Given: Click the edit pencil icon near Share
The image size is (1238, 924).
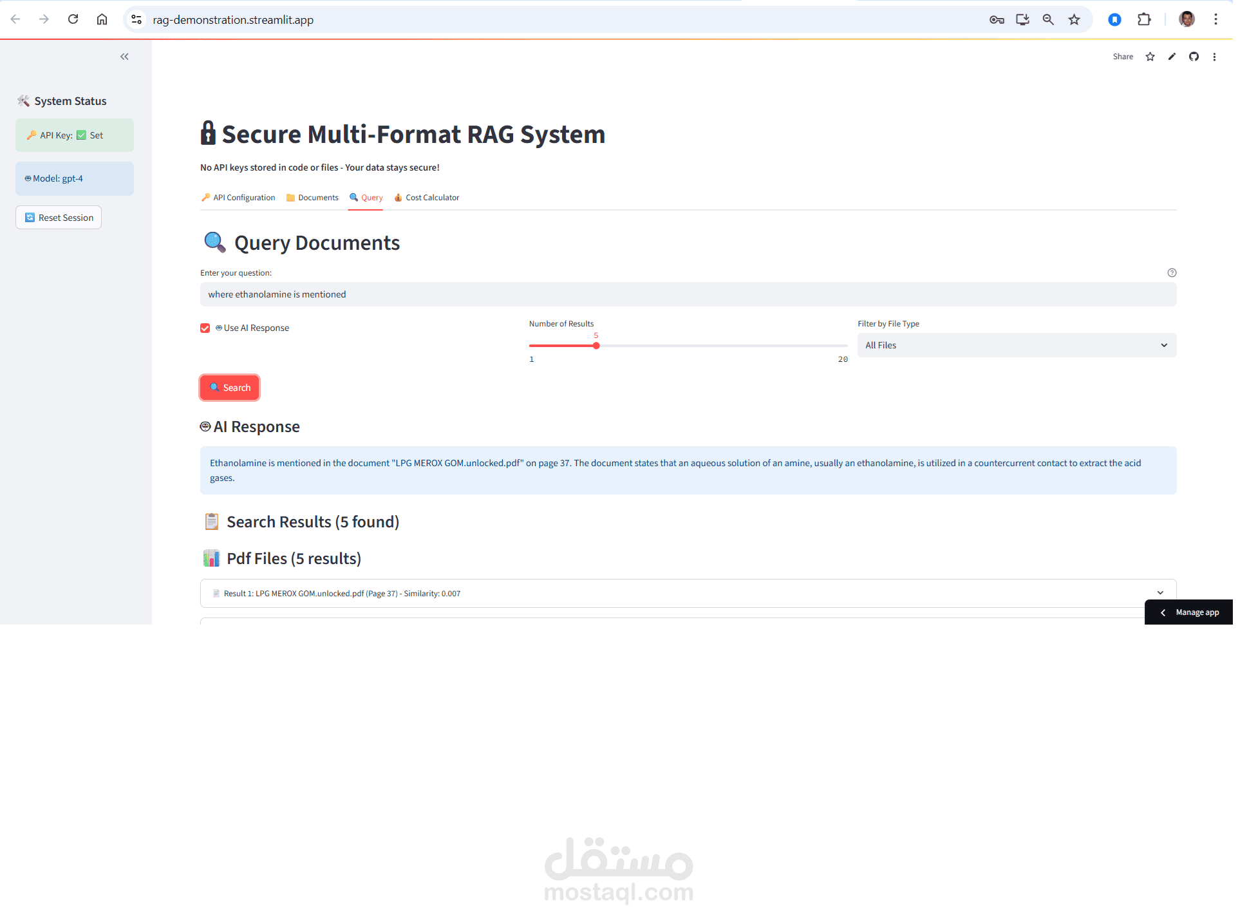Looking at the screenshot, I should point(1172,57).
